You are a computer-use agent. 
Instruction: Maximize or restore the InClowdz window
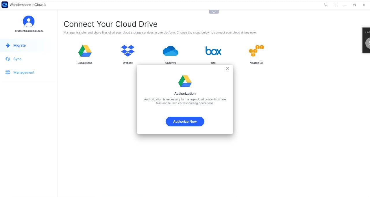(354, 5)
